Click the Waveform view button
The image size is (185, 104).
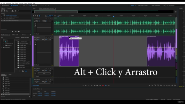point(5,5)
